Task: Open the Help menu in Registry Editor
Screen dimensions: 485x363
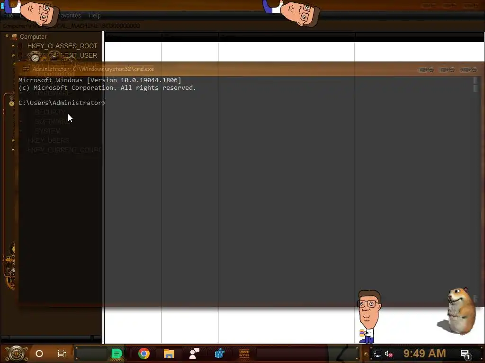Action: (94, 16)
